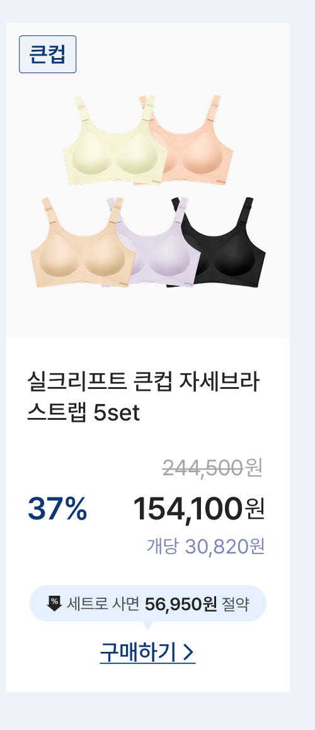Click the 큰컵 badge label
315x730 pixels.
pyautogui.click(x=47, y=54)
